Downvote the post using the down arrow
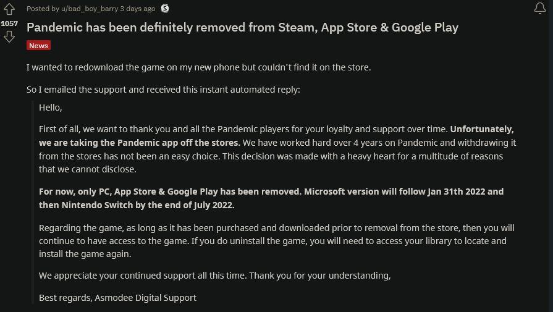 tap(9, 36)
